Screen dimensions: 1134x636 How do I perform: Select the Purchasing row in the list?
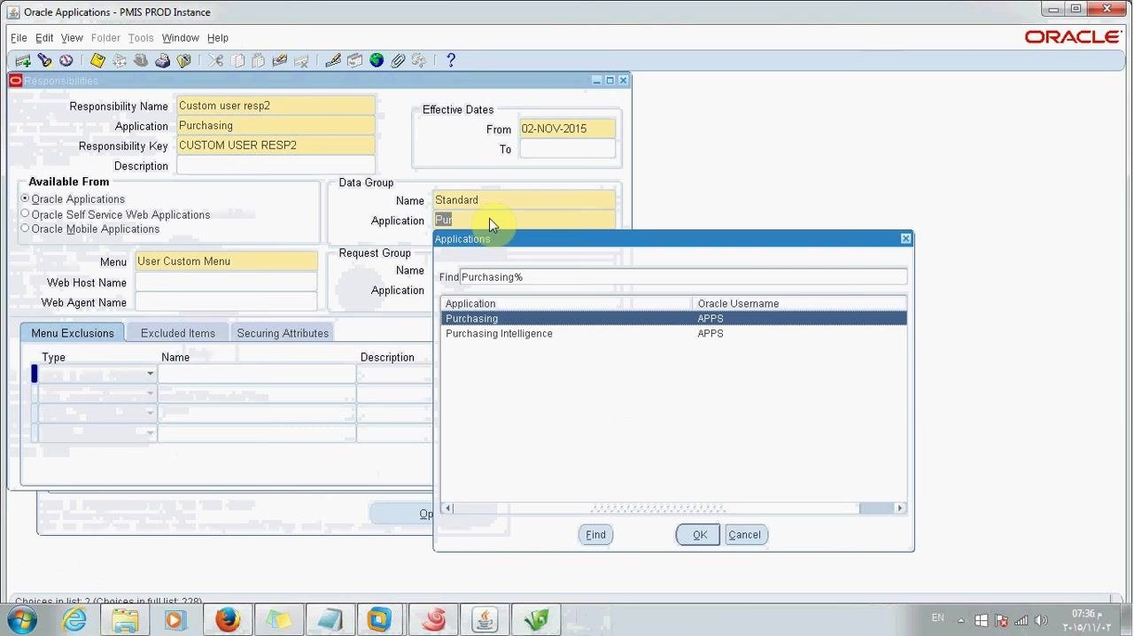point(674,319)
